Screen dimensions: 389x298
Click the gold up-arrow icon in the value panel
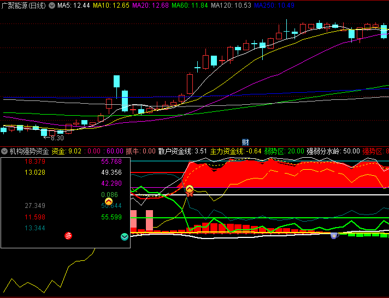coord(109,201)
